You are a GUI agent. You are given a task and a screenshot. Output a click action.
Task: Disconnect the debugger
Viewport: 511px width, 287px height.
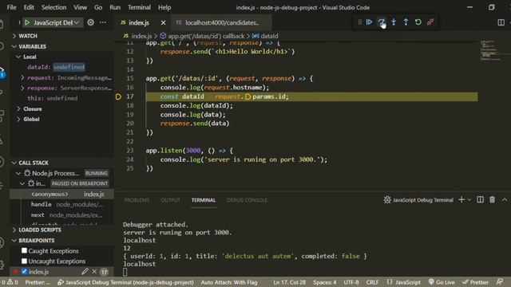coord(430,22)
